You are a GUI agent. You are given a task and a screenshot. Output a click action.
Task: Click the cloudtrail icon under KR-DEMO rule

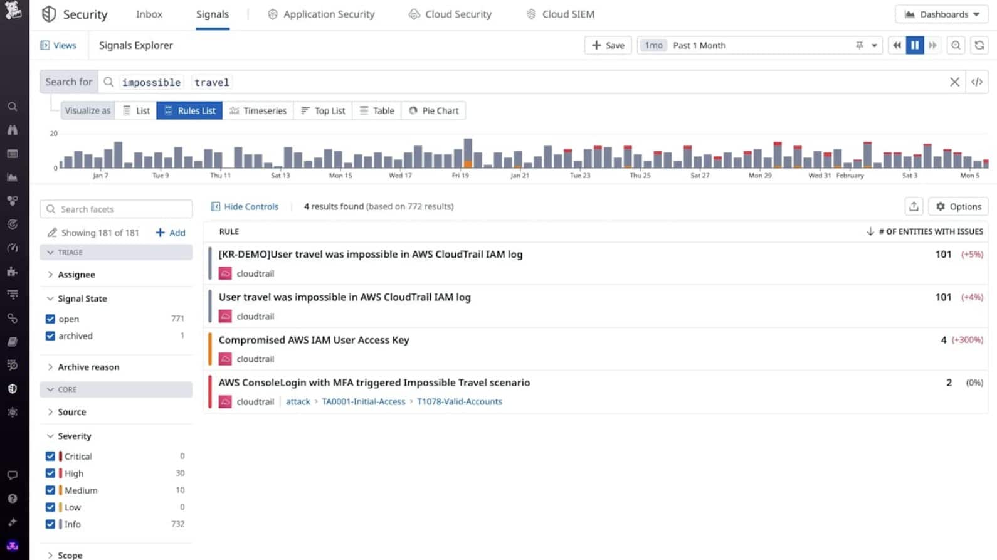point(225,273)
